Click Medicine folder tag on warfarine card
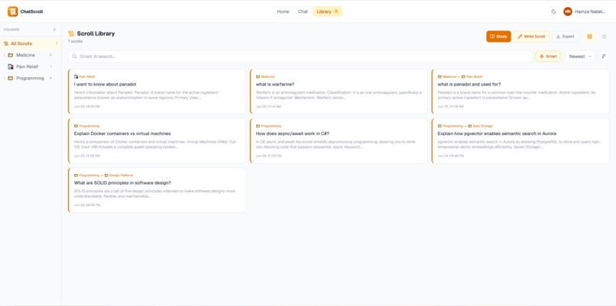Viewport: 616px width, 306px height. pos(265,77)
